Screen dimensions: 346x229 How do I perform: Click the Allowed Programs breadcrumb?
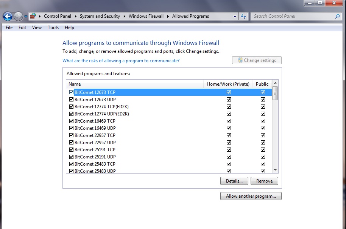coord(190,16)
